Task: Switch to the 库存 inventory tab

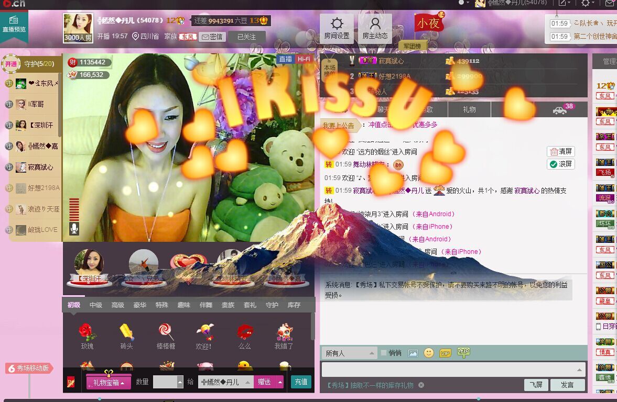Action: (x=294, y=305)
